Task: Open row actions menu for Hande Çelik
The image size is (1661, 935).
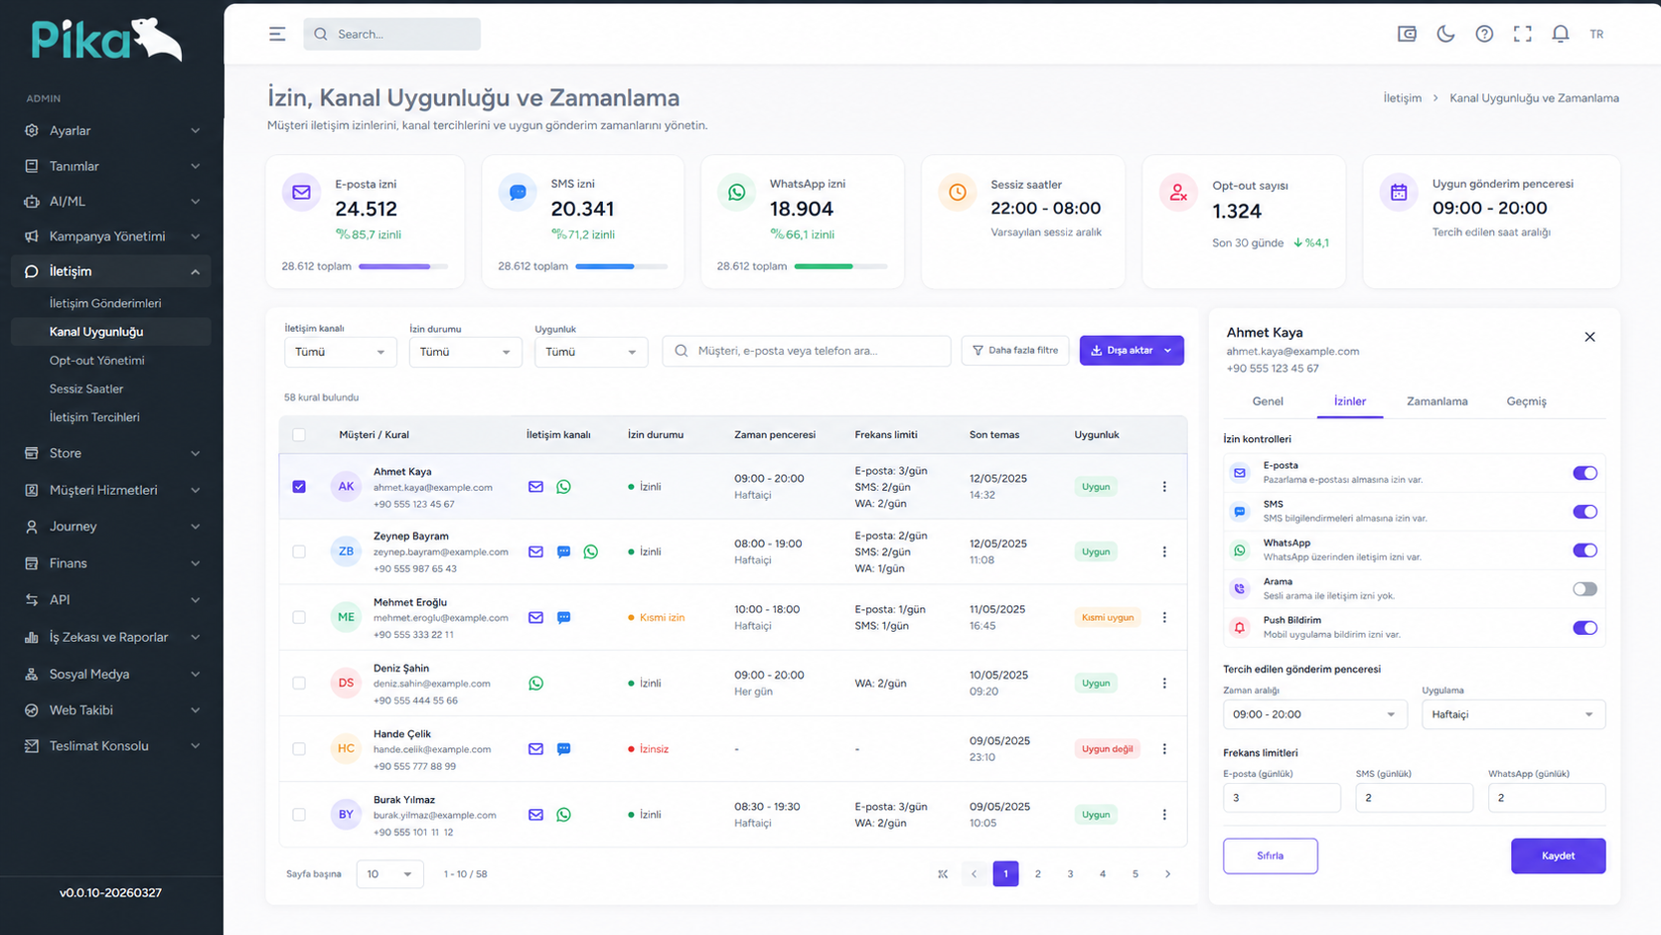Action: coord(1164,749)
